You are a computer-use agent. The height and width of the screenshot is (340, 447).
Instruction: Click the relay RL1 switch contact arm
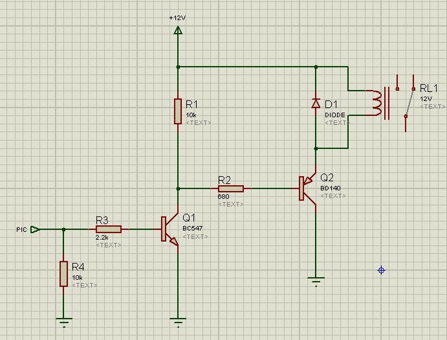[410, 103]
